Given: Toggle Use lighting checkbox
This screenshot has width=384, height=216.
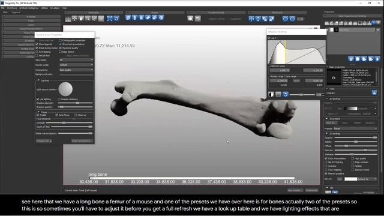Looking at the screenshot, I should coord(38,99).
